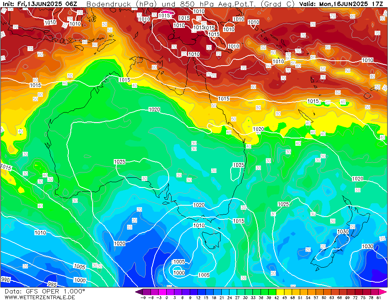Click the '1030' isobar label over New Zealand's South Island
This screenshot has width=388, height=300.
pos(343,232)
